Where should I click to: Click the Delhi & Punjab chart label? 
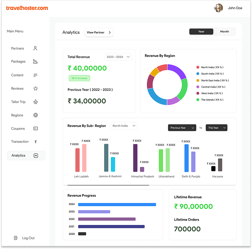191,177
